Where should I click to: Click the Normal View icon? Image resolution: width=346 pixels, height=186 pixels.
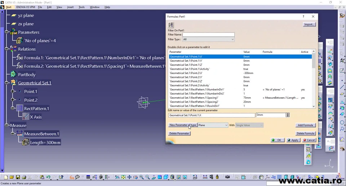tap(154, 177)
